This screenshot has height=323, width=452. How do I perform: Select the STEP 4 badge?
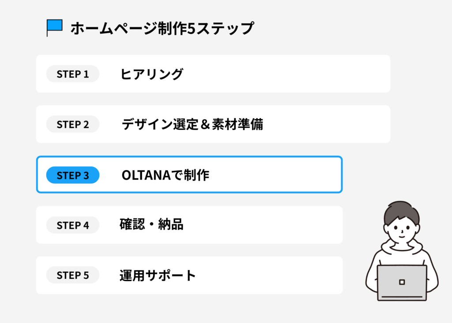tap(73, 226)
